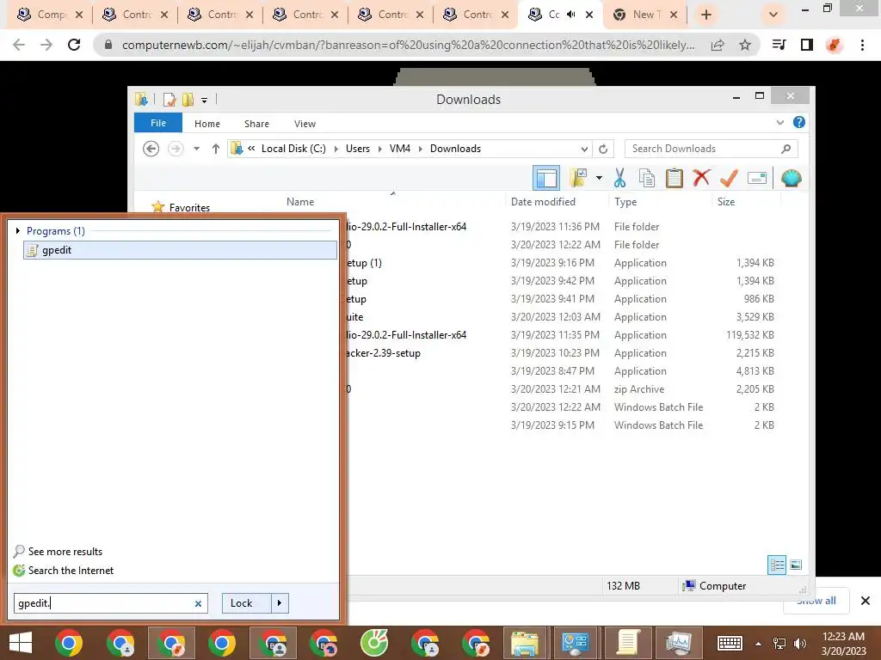Click the site lock icon in address bar

tap(108, 45)
